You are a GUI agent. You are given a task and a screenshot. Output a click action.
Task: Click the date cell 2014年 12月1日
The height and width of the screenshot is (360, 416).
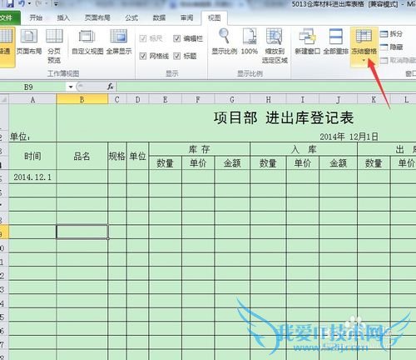point(349,137)
